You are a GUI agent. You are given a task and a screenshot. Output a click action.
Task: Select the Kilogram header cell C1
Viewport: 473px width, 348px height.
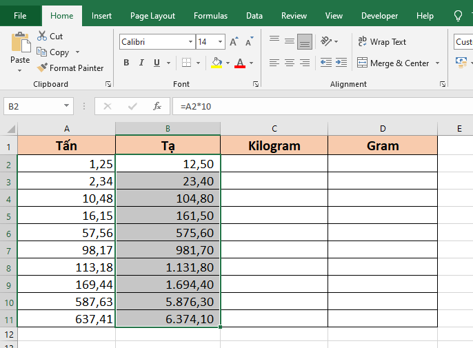tap(274, 145)
